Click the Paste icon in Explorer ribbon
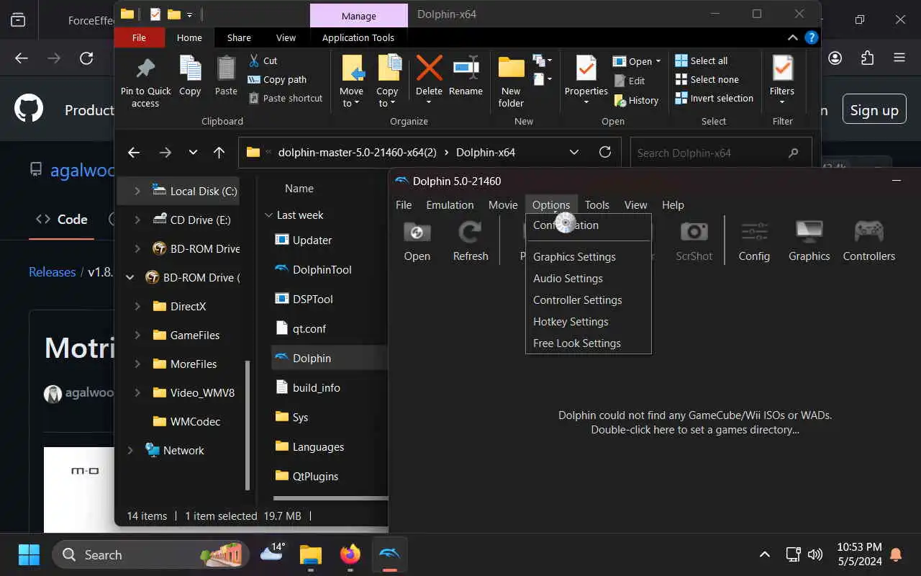 (x=226, y=68)
